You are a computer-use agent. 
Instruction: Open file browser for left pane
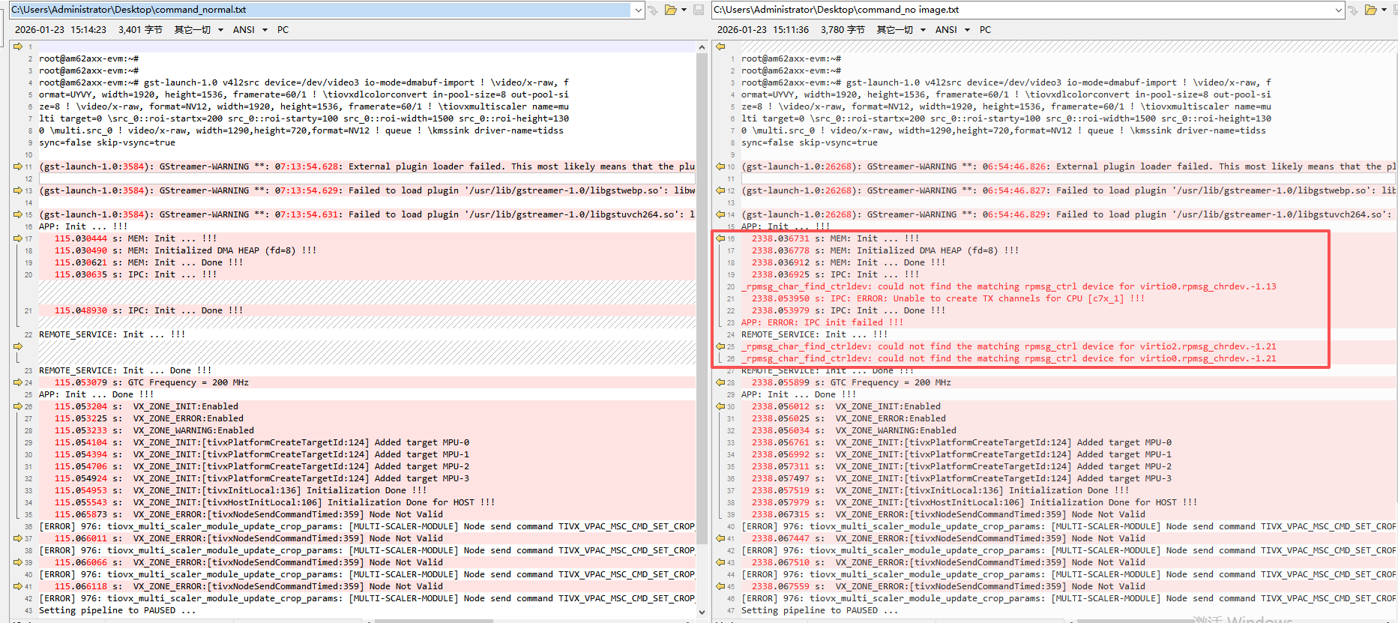pos(670,10)
